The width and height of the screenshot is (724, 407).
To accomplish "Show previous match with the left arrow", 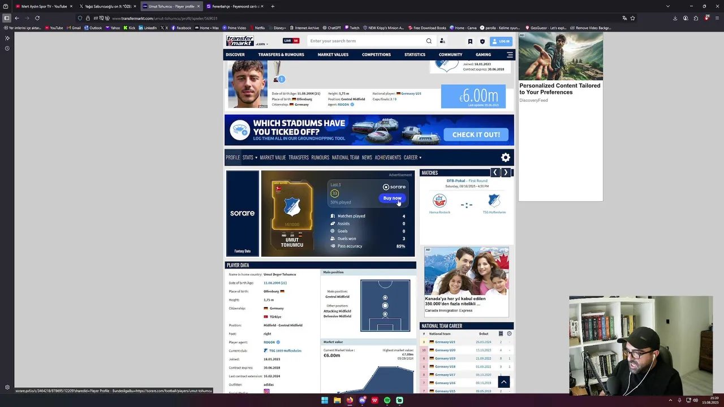I will 495,172.
